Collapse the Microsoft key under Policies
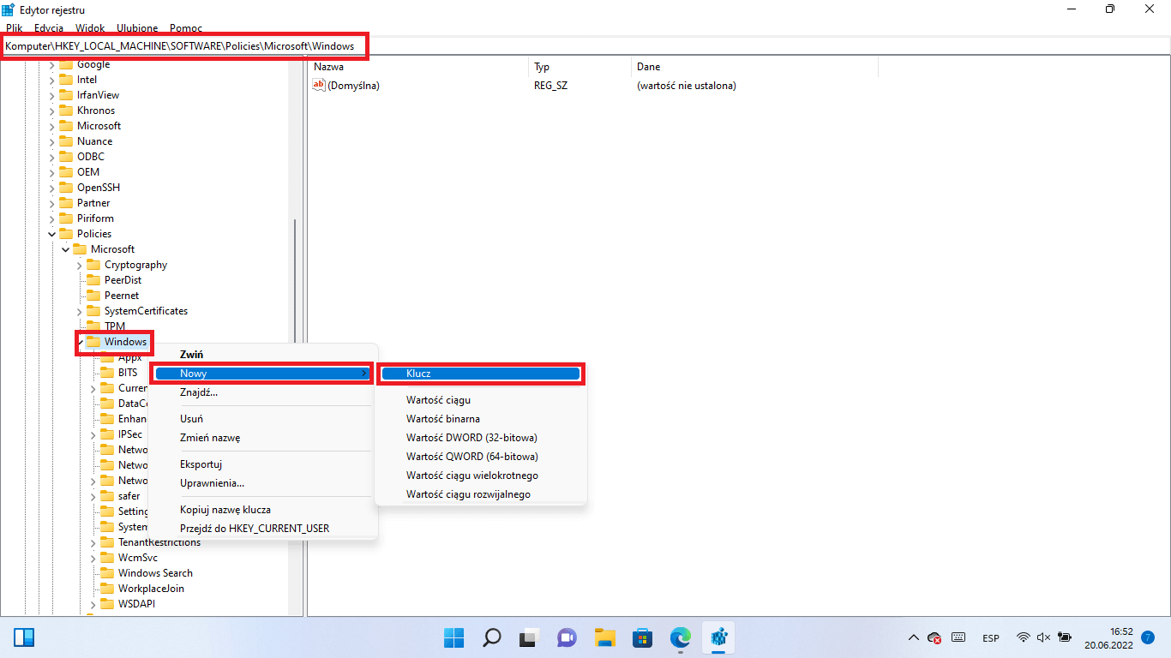 [66, 249]
